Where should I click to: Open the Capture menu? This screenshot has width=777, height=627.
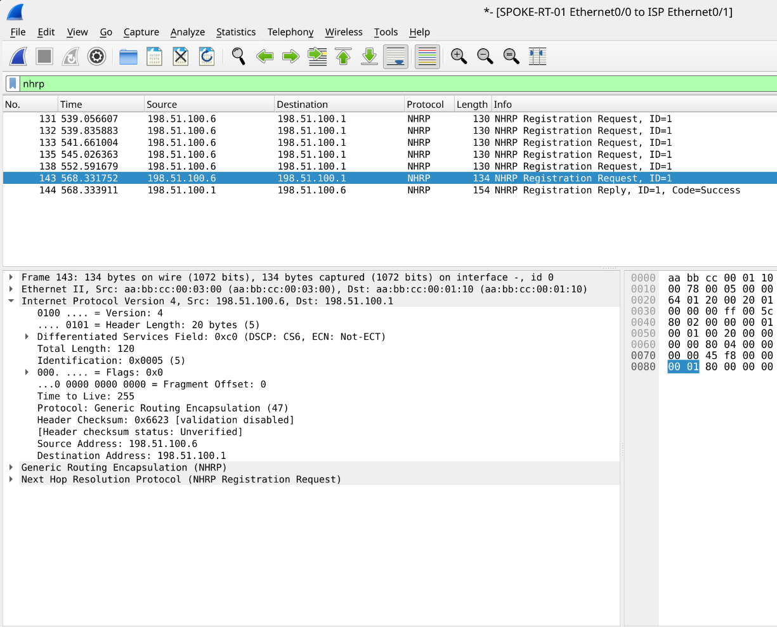(x=141, y=32)
